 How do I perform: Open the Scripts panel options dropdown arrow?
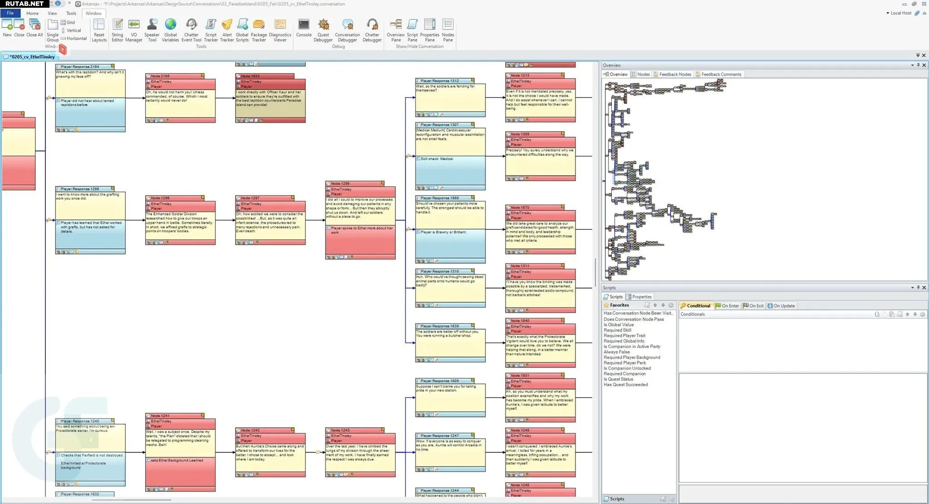tap(912, 288)
